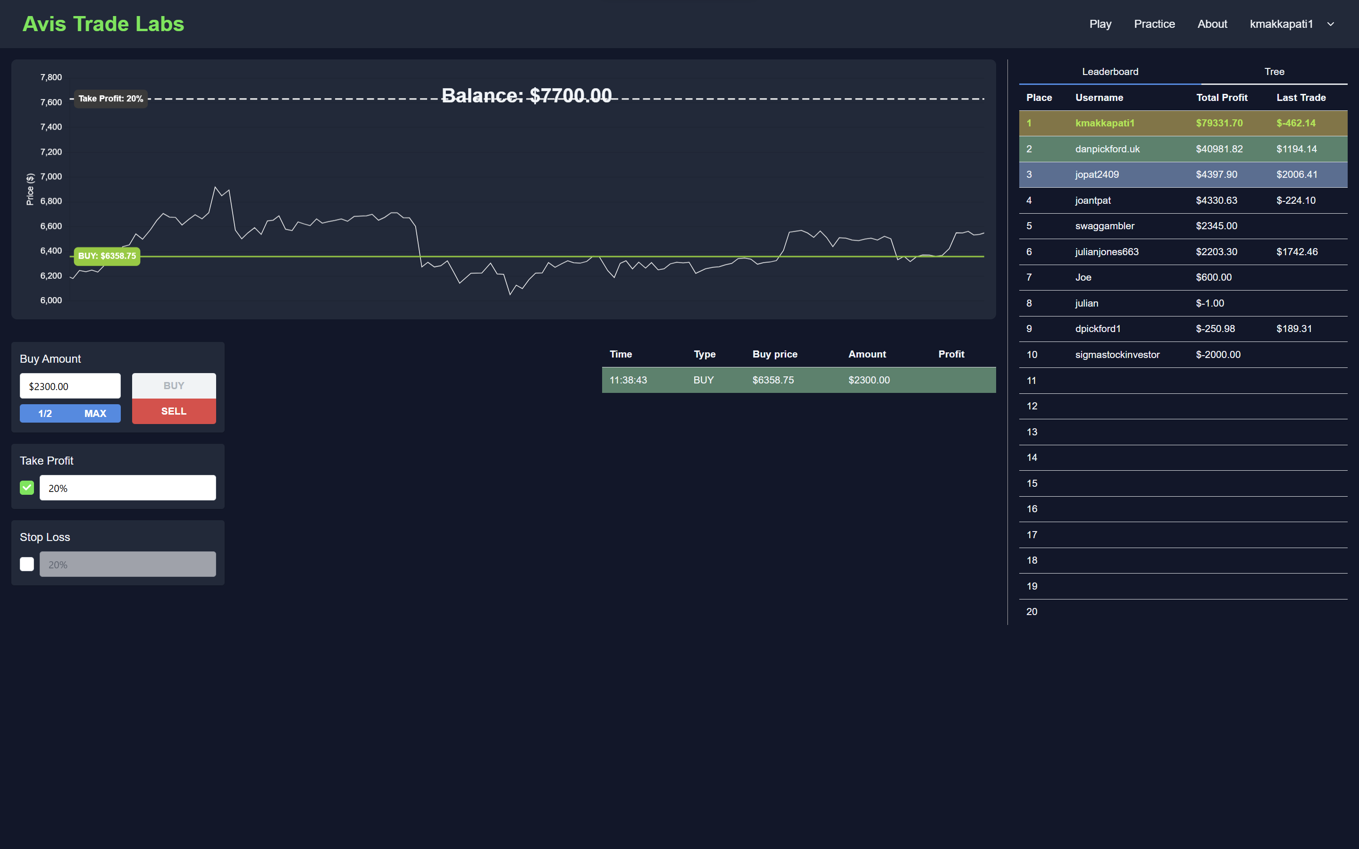The image size is (1359, 849).
Task: Open the Practice page
Action: click(x=1154, y=24)
